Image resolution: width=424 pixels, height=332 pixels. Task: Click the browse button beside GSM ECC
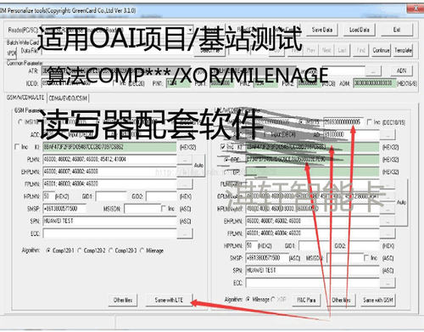pyautogui.click(x=185, y=234)
